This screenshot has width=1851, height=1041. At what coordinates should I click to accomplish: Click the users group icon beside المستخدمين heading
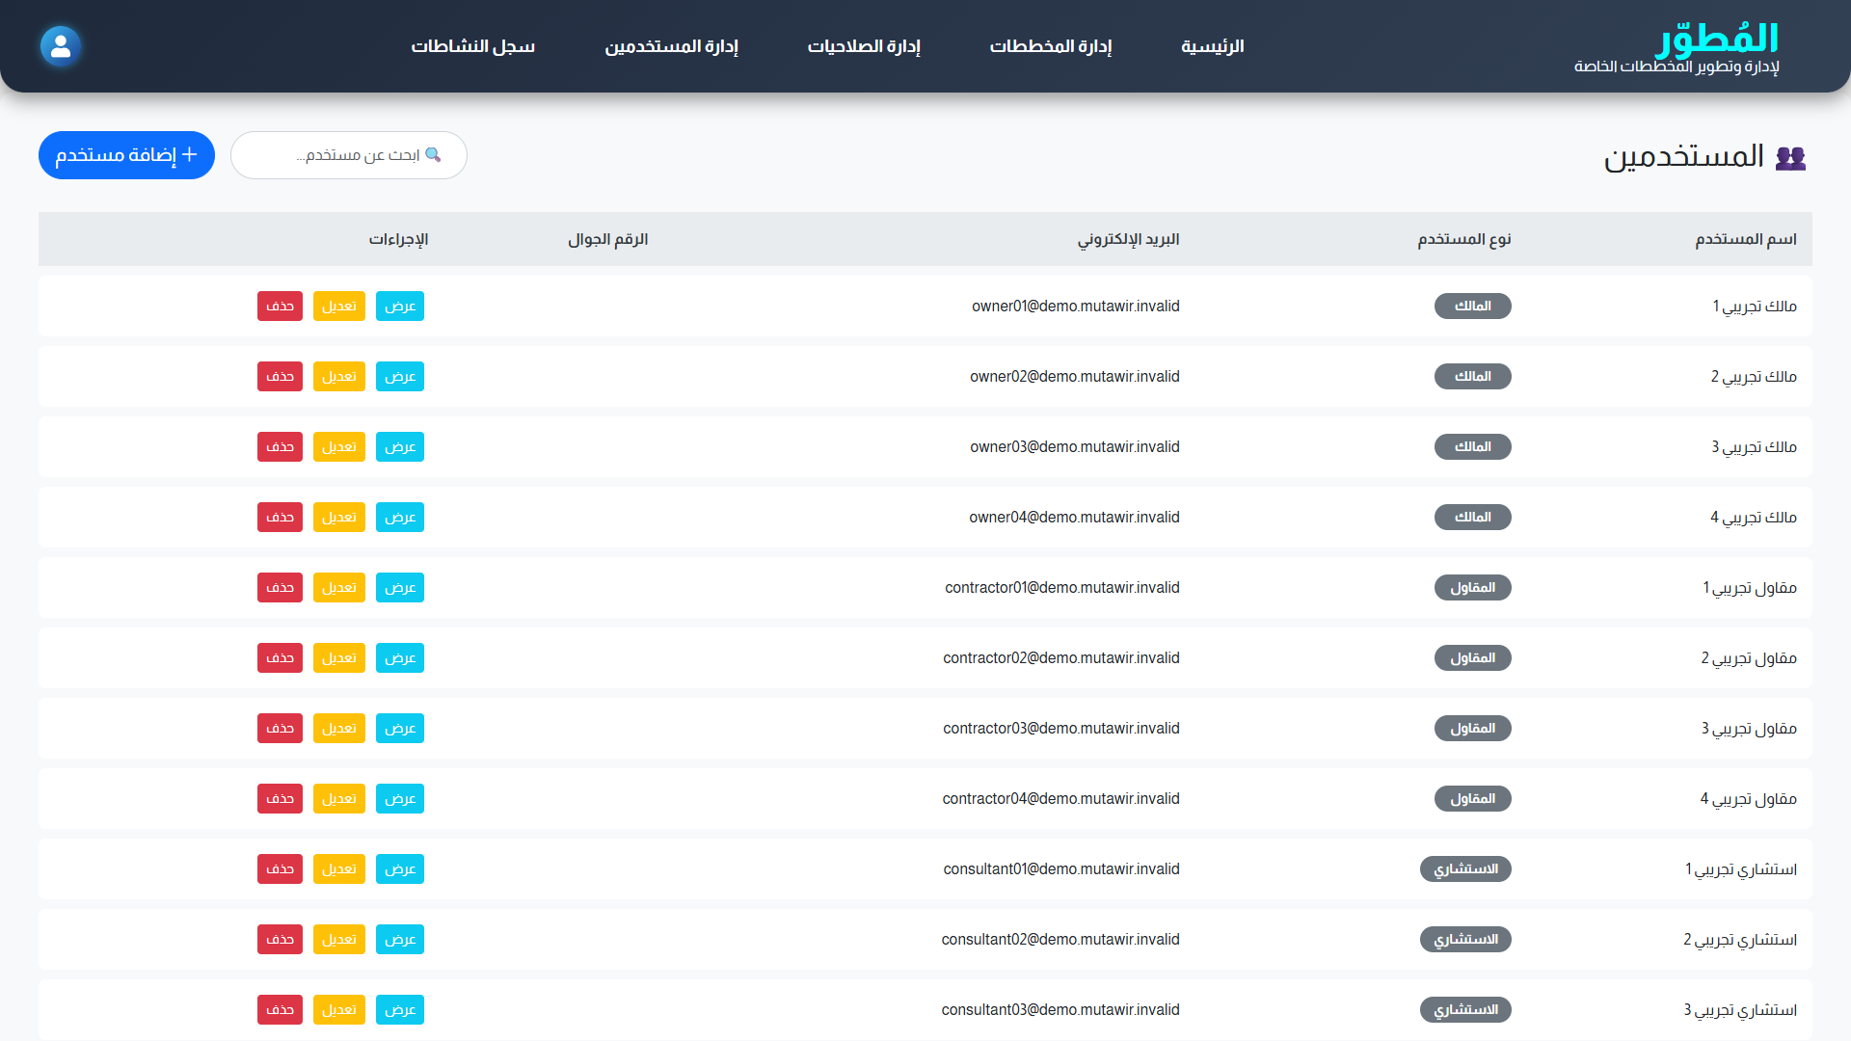pyautogui.click(x=1790, y=157)
